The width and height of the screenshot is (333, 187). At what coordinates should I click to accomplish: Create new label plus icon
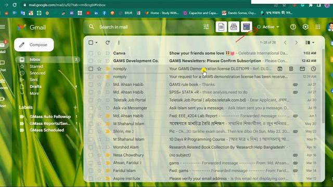(x=75, y=108)
